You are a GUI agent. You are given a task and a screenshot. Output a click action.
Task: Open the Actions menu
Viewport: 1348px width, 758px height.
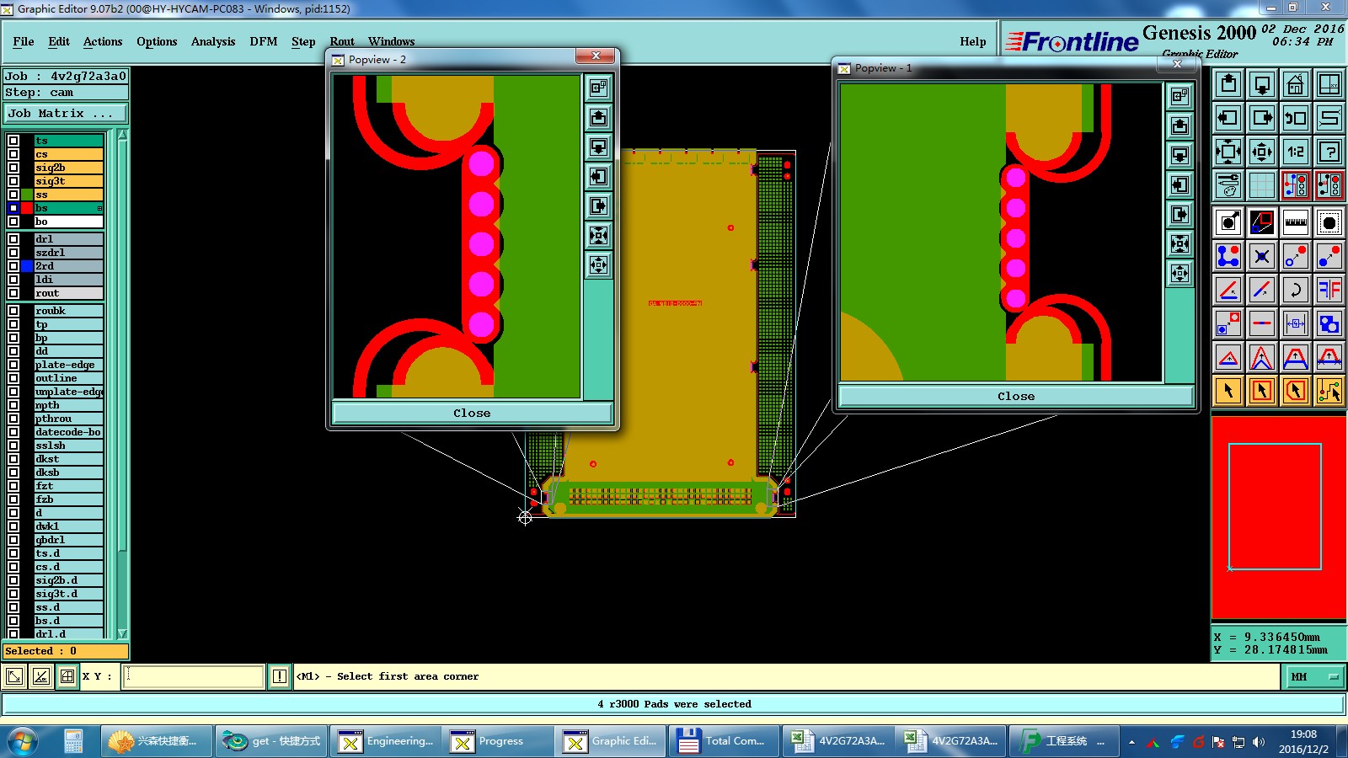(103, 41)
